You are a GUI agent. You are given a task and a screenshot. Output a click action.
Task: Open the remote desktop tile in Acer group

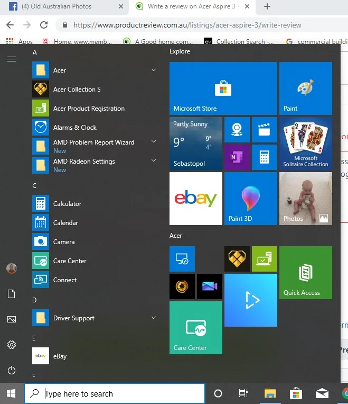tap(182, 259)
